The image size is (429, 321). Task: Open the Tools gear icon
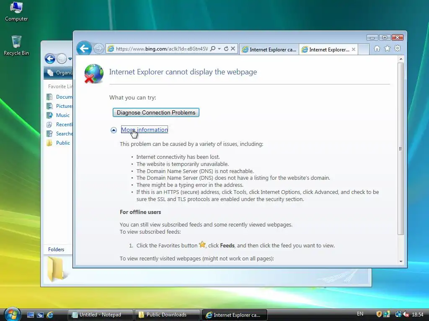[x=398, y=48]
